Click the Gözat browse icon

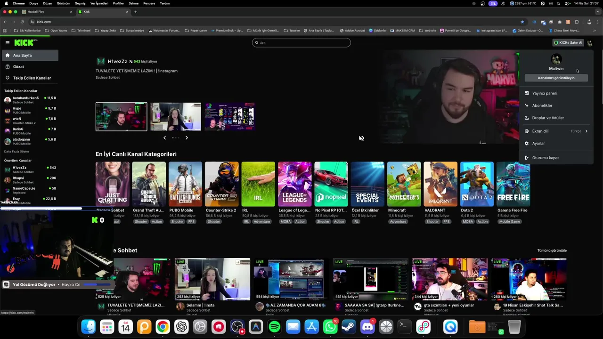coord(8,66)
